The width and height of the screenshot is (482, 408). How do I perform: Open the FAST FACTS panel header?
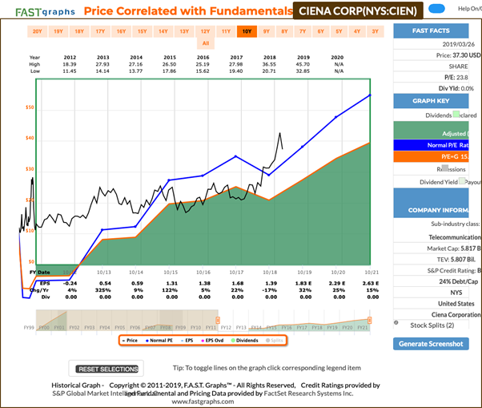click(x=431, y=30)
